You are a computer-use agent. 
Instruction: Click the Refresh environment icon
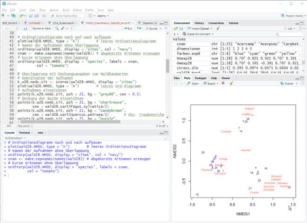(300, 29)
